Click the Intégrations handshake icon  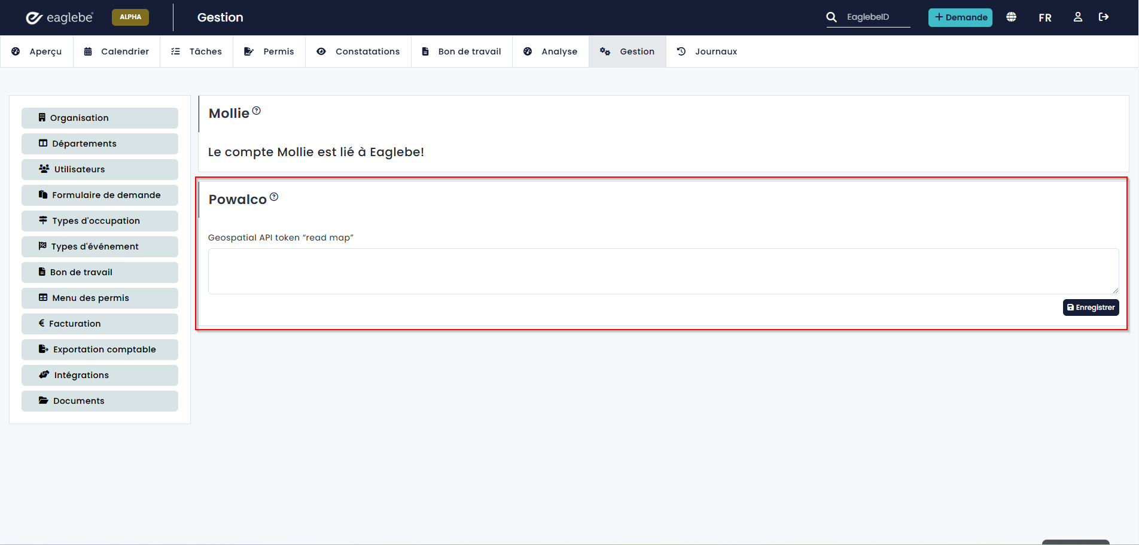coord(44,375)
